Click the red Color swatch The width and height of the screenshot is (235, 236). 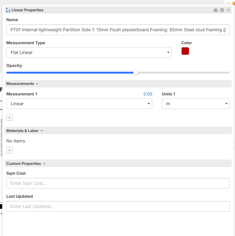pos(185,51)
